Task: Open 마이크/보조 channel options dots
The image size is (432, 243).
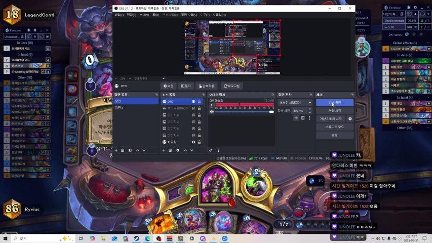Action: pyautogui.click(x=212, y=106)
